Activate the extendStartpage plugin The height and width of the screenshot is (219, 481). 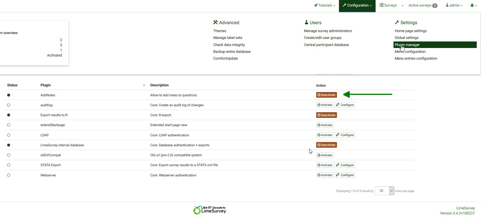pyautogui.click(x=325, y=125)
